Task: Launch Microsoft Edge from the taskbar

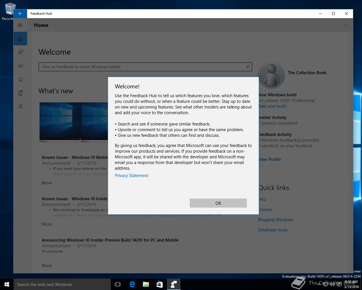Action: 132,284
